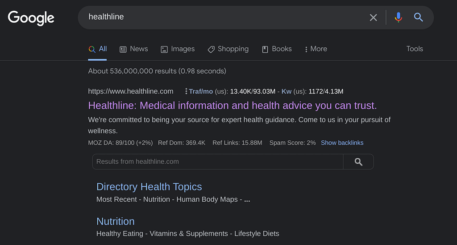Open the Directory Health Topics sitelink
The image size is (457, 245).
click(x=149, y=187)
